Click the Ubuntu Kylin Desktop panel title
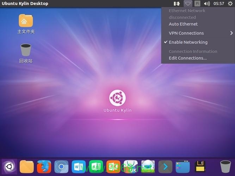This screenshot has height=176, width=235. (x=25, y=4)
